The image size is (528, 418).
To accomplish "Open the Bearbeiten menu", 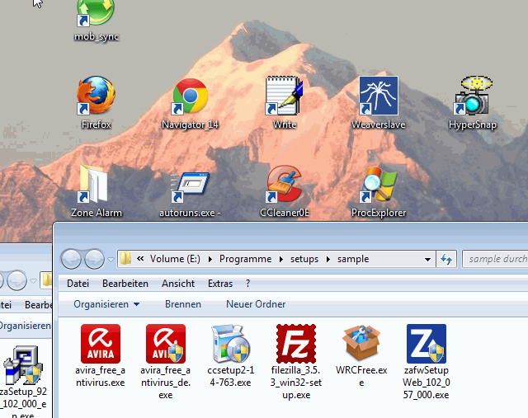I will click(x=125, y=284).
